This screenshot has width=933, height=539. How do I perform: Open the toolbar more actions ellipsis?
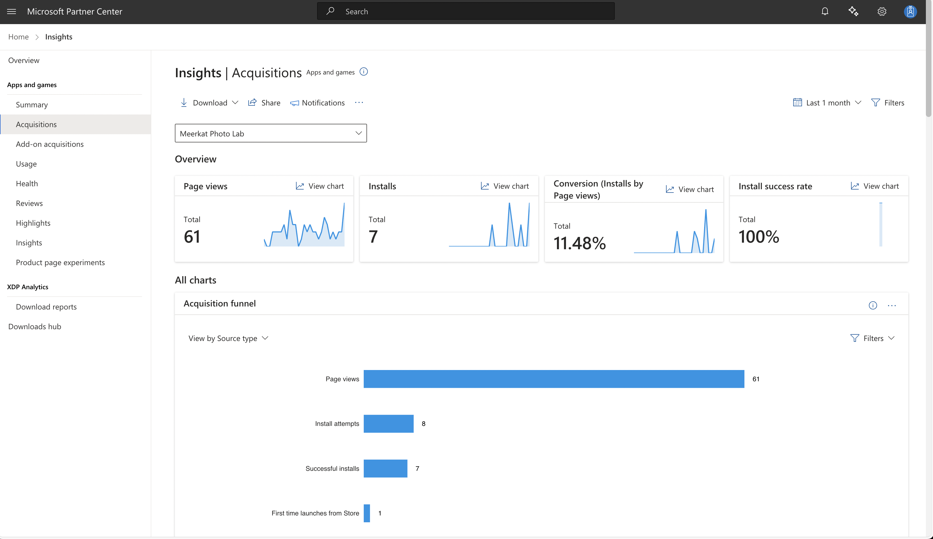359,102
